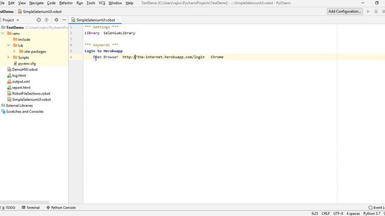Click the green Run arrow icon

click(368, 11)
